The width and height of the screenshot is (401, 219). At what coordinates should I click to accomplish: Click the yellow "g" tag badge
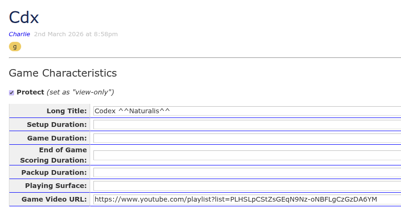click(15, 47)
